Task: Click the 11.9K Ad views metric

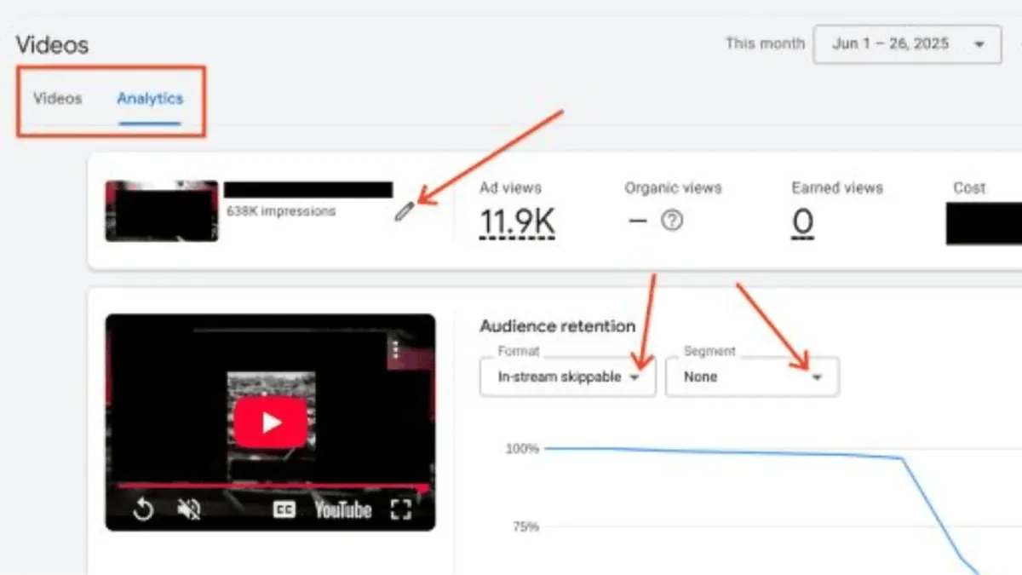Action: click(x=517, y=222)
